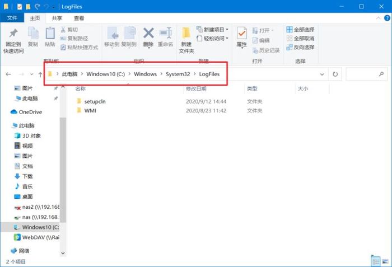Image resolution: width=392 pixels, height=267 pixels.
Task: Click the Pin to Quick access icon
Action: (x=13, y=33)
